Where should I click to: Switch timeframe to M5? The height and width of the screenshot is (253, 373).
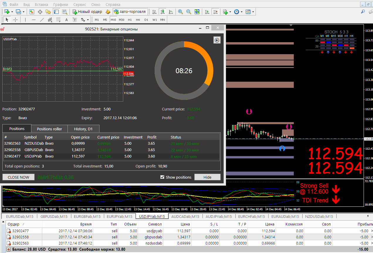click(x=105, y=20)
